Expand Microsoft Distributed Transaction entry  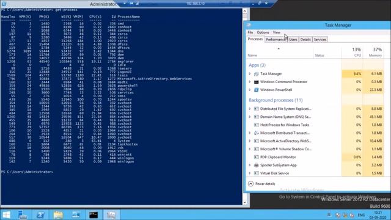tap(250, 133)
